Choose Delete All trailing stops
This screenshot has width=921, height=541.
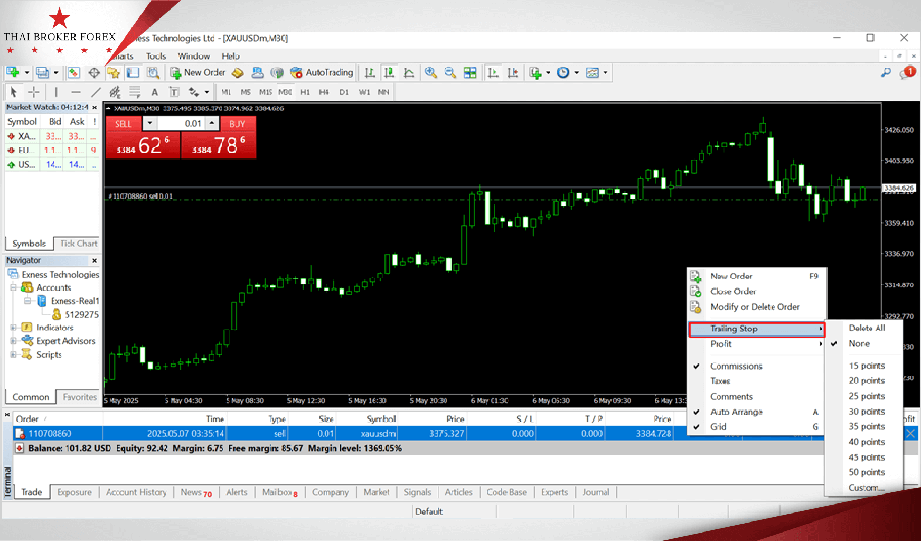864,328
